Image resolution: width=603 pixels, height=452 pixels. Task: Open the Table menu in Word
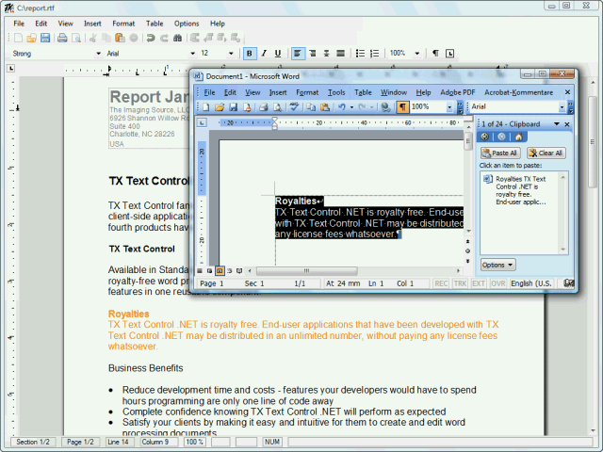(363, 92)
